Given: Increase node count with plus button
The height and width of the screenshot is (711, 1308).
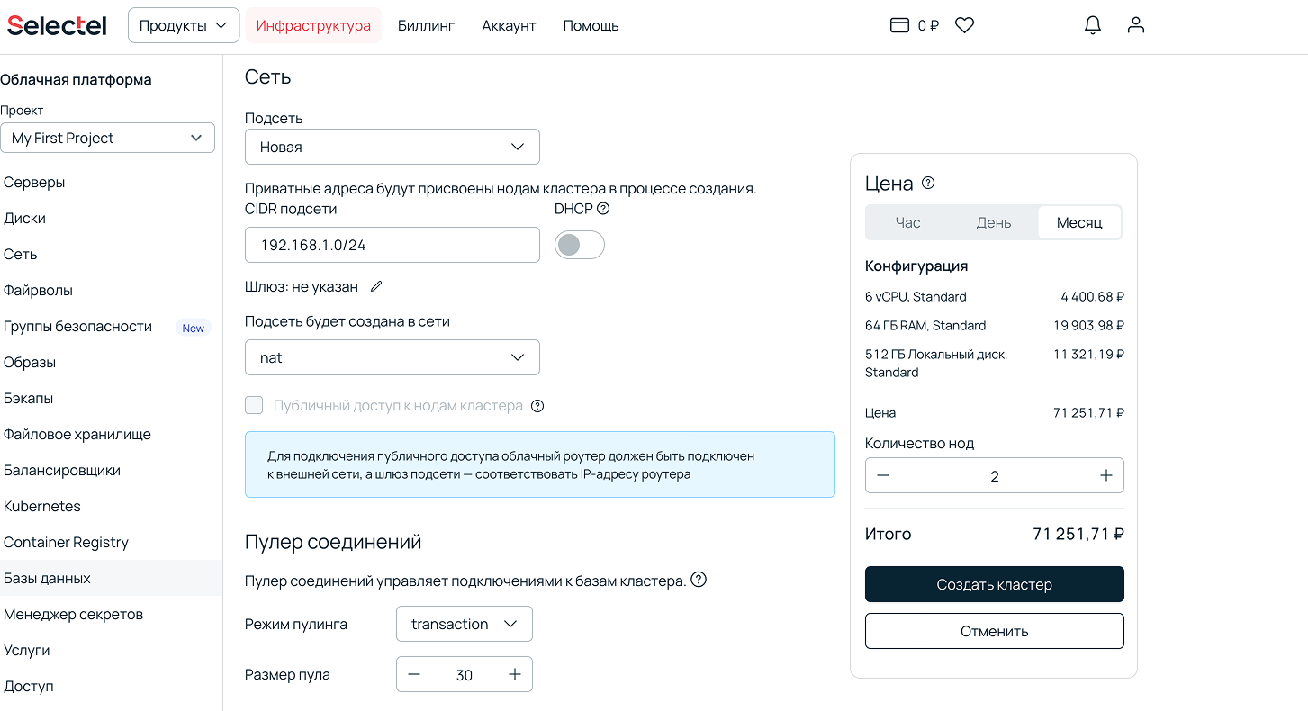Looking at the screenshot, I should 1106,475.
